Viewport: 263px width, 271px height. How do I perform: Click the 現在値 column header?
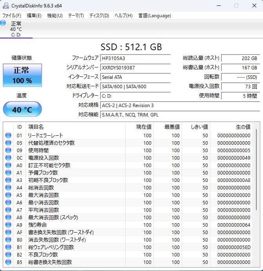139,127
